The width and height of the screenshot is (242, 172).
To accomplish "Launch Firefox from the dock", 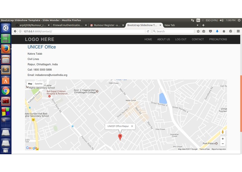I will coord(6,49).
